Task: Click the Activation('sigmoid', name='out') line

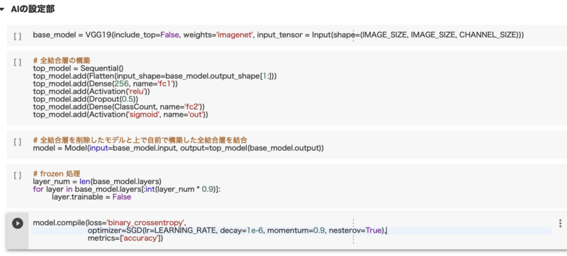Action: pyautogui.click(x=120, y=115)
